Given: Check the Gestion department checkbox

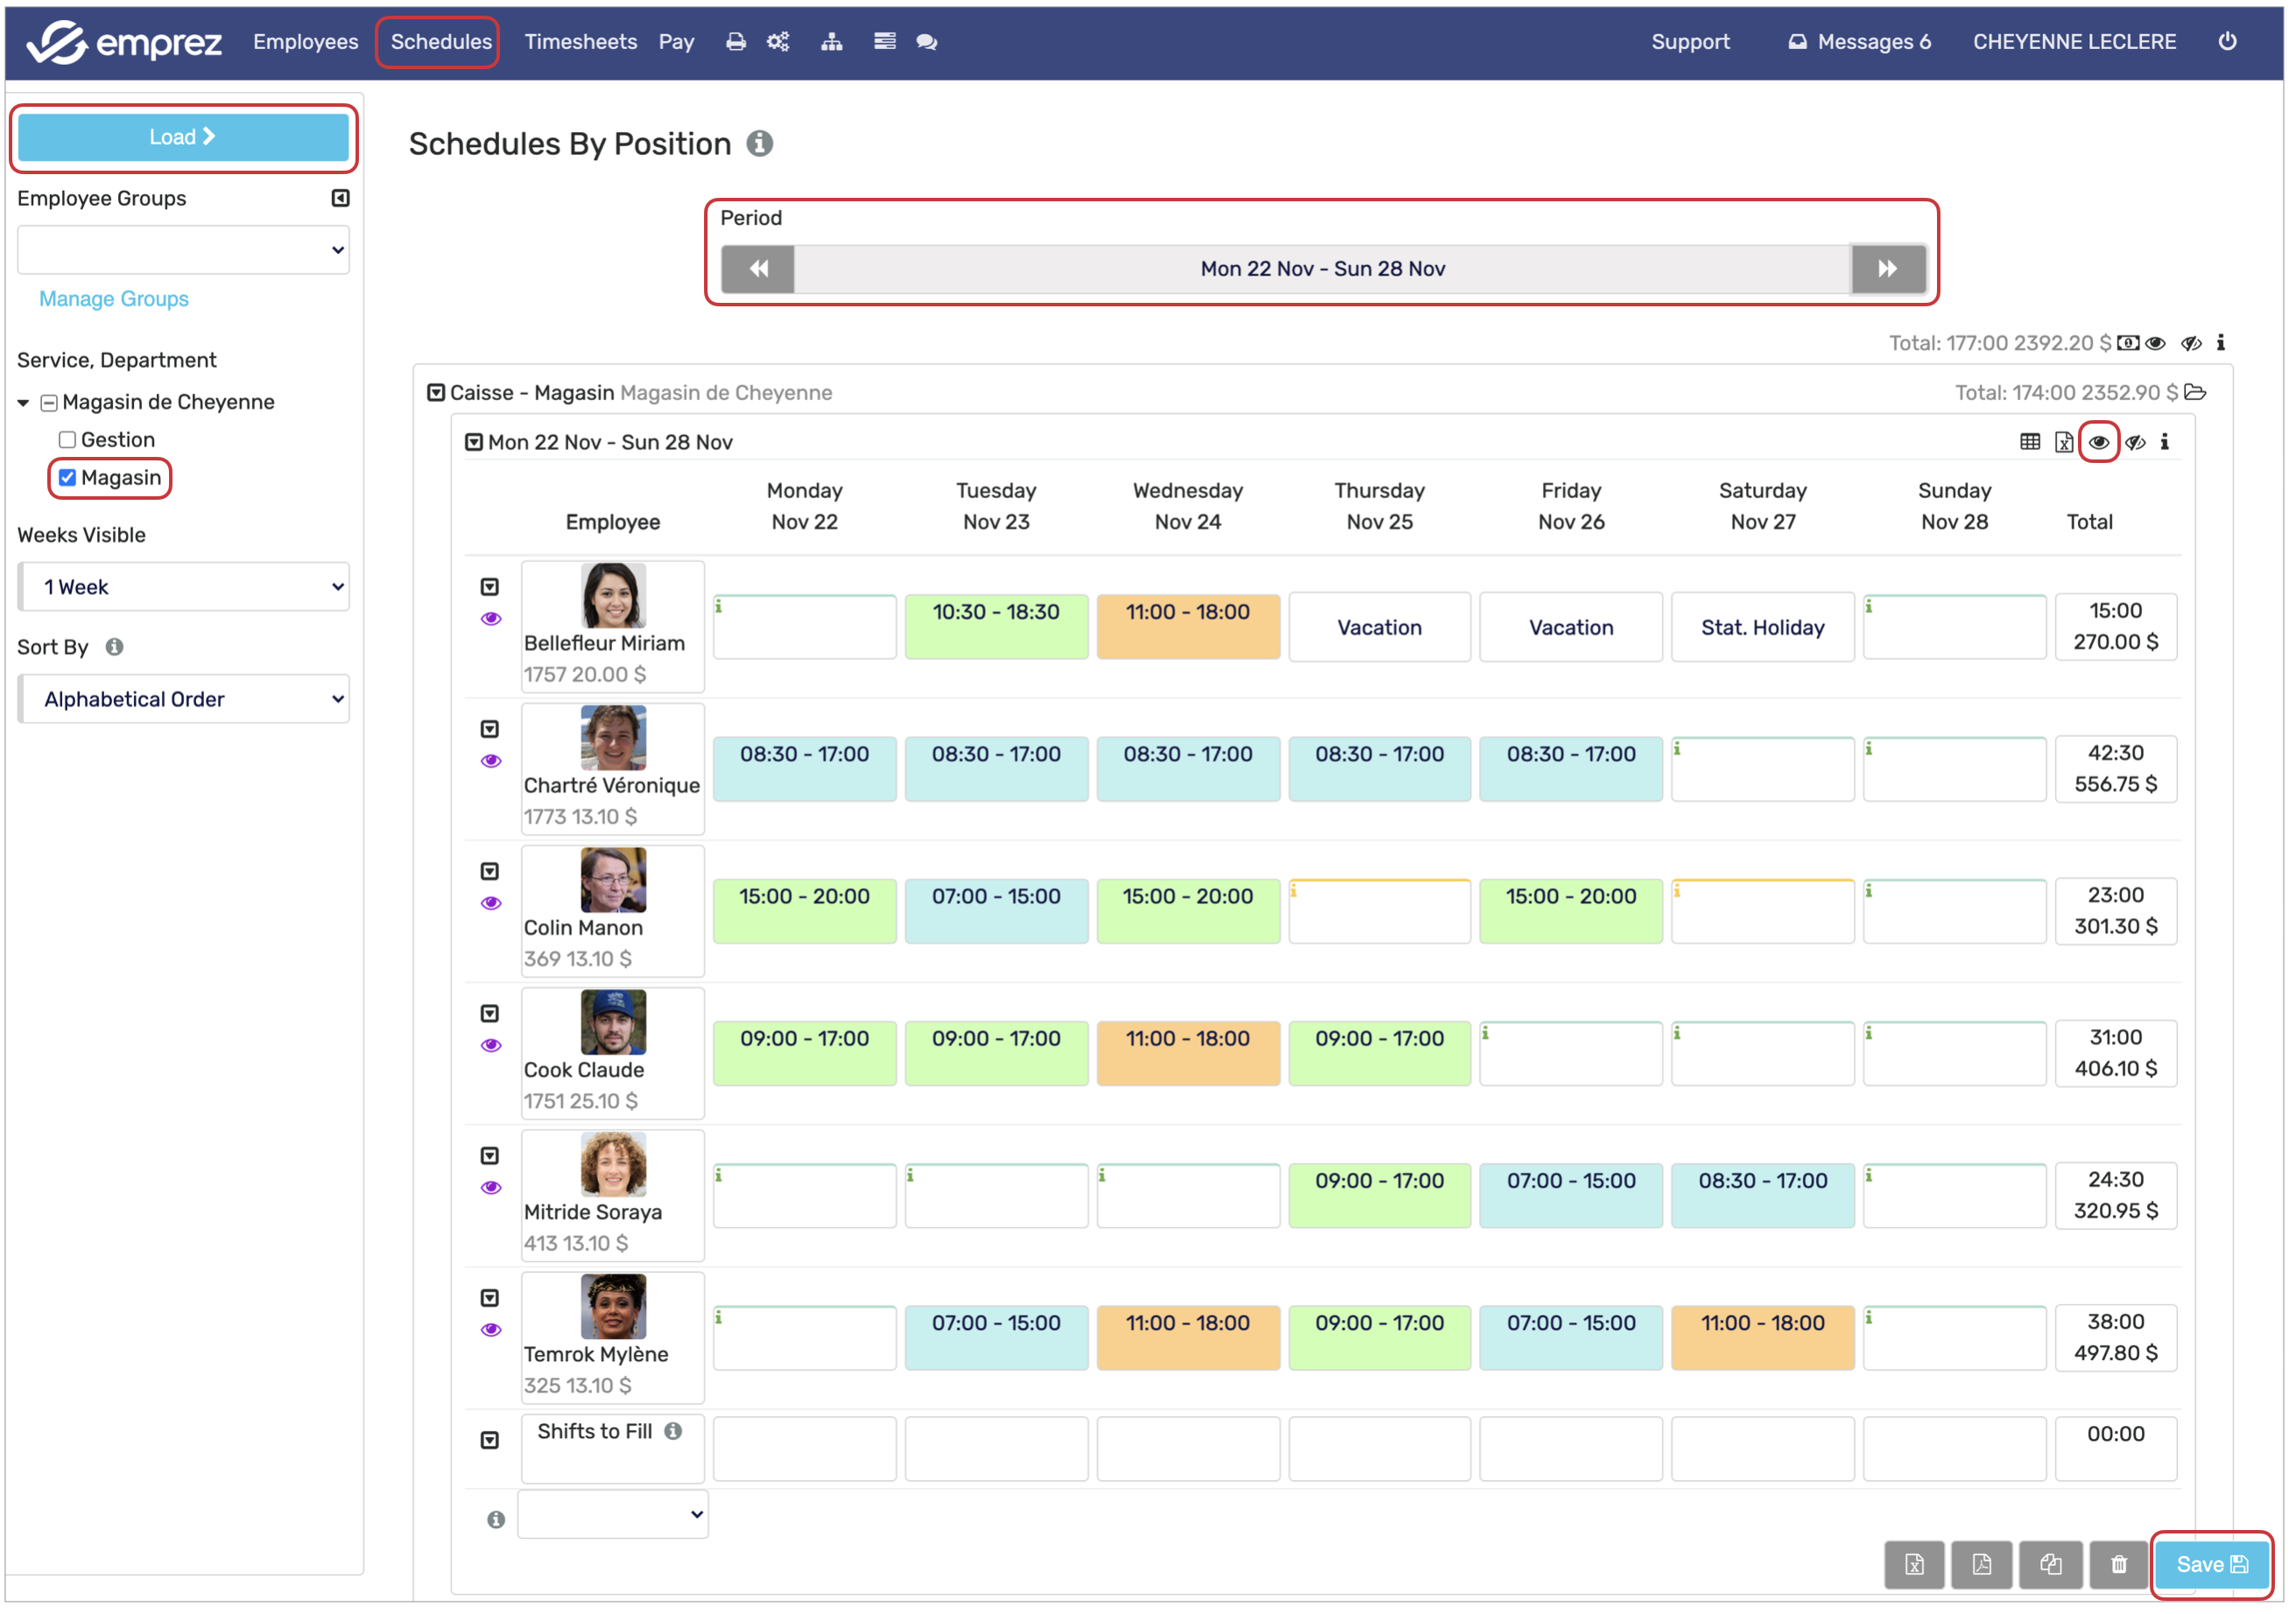Looking at the screenshot, I should tap(67, 439).
